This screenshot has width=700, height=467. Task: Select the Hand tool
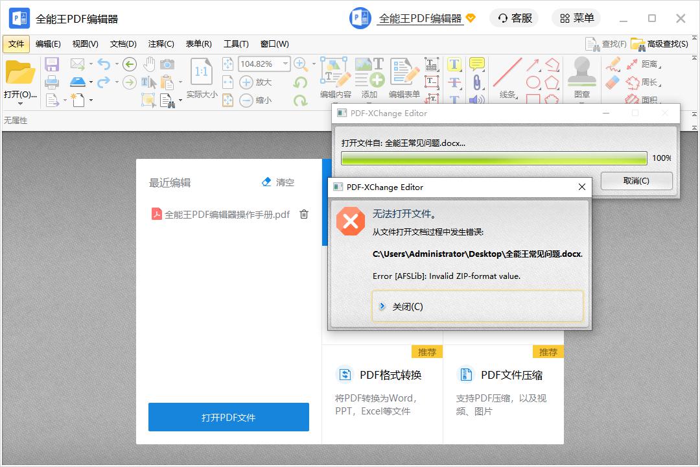(149, 64)
